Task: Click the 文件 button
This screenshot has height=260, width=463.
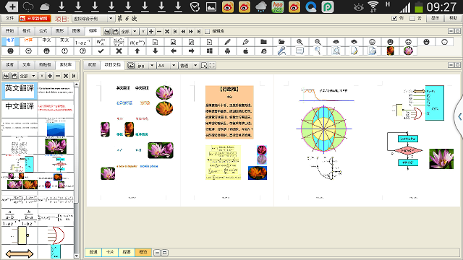Action: 9,18
